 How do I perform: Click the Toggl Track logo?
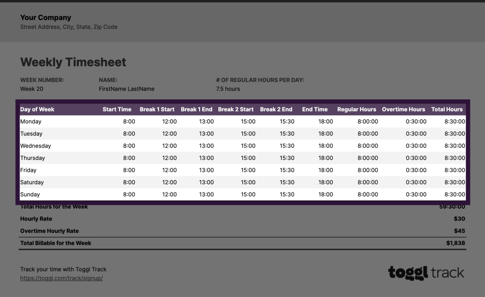426,273
